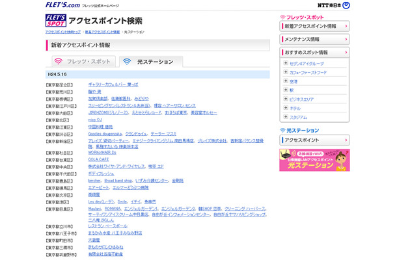Expand the スタジアム plus icon
Screen dimensions: 397x260
[x=286, y=116]
